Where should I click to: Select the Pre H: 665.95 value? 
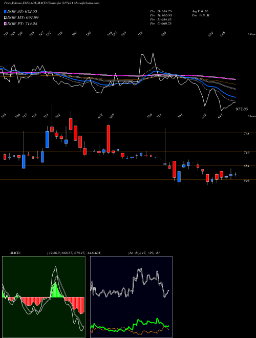pyautogui.click(x=161, y=15)
